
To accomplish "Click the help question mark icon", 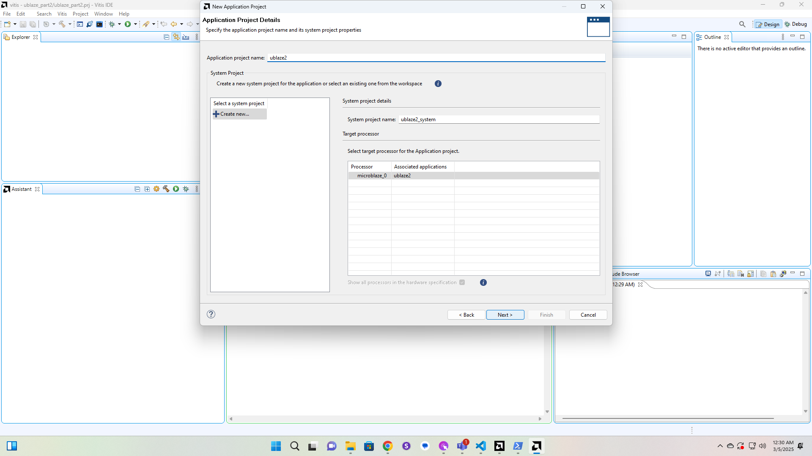I will 211,314.
